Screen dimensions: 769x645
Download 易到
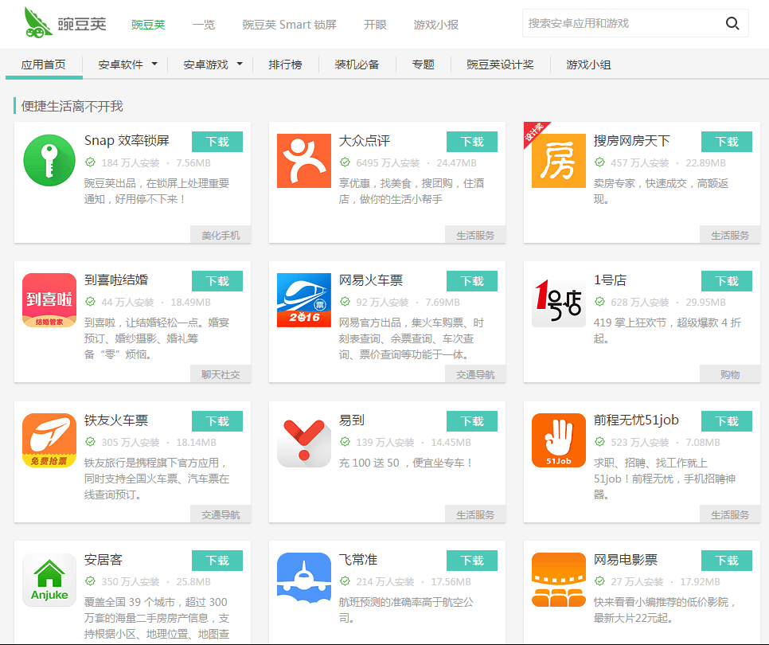(472, 421)
